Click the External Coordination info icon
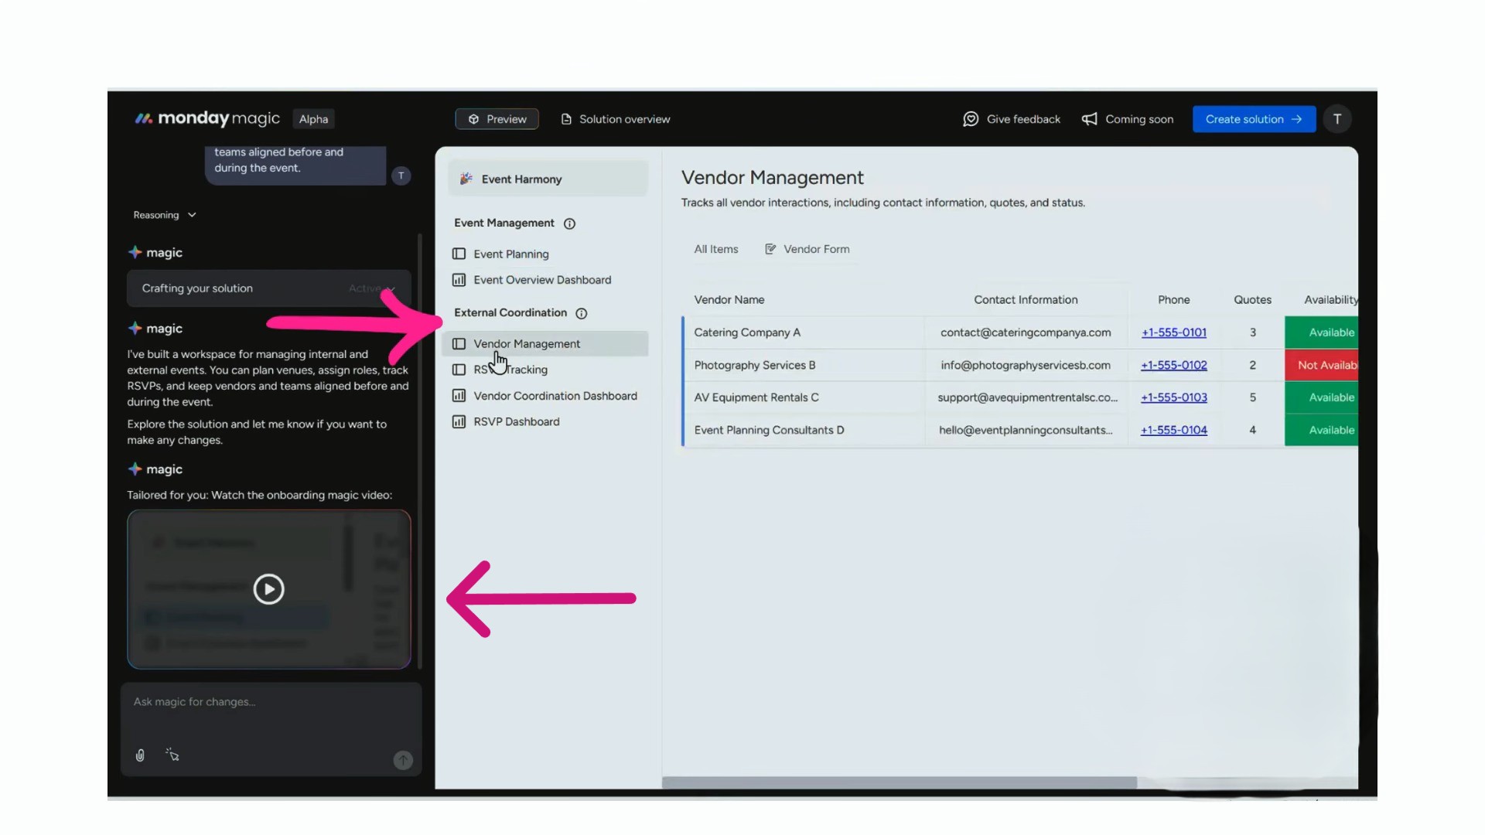Viewport: 1485px width, 835px height. [582, 313]
